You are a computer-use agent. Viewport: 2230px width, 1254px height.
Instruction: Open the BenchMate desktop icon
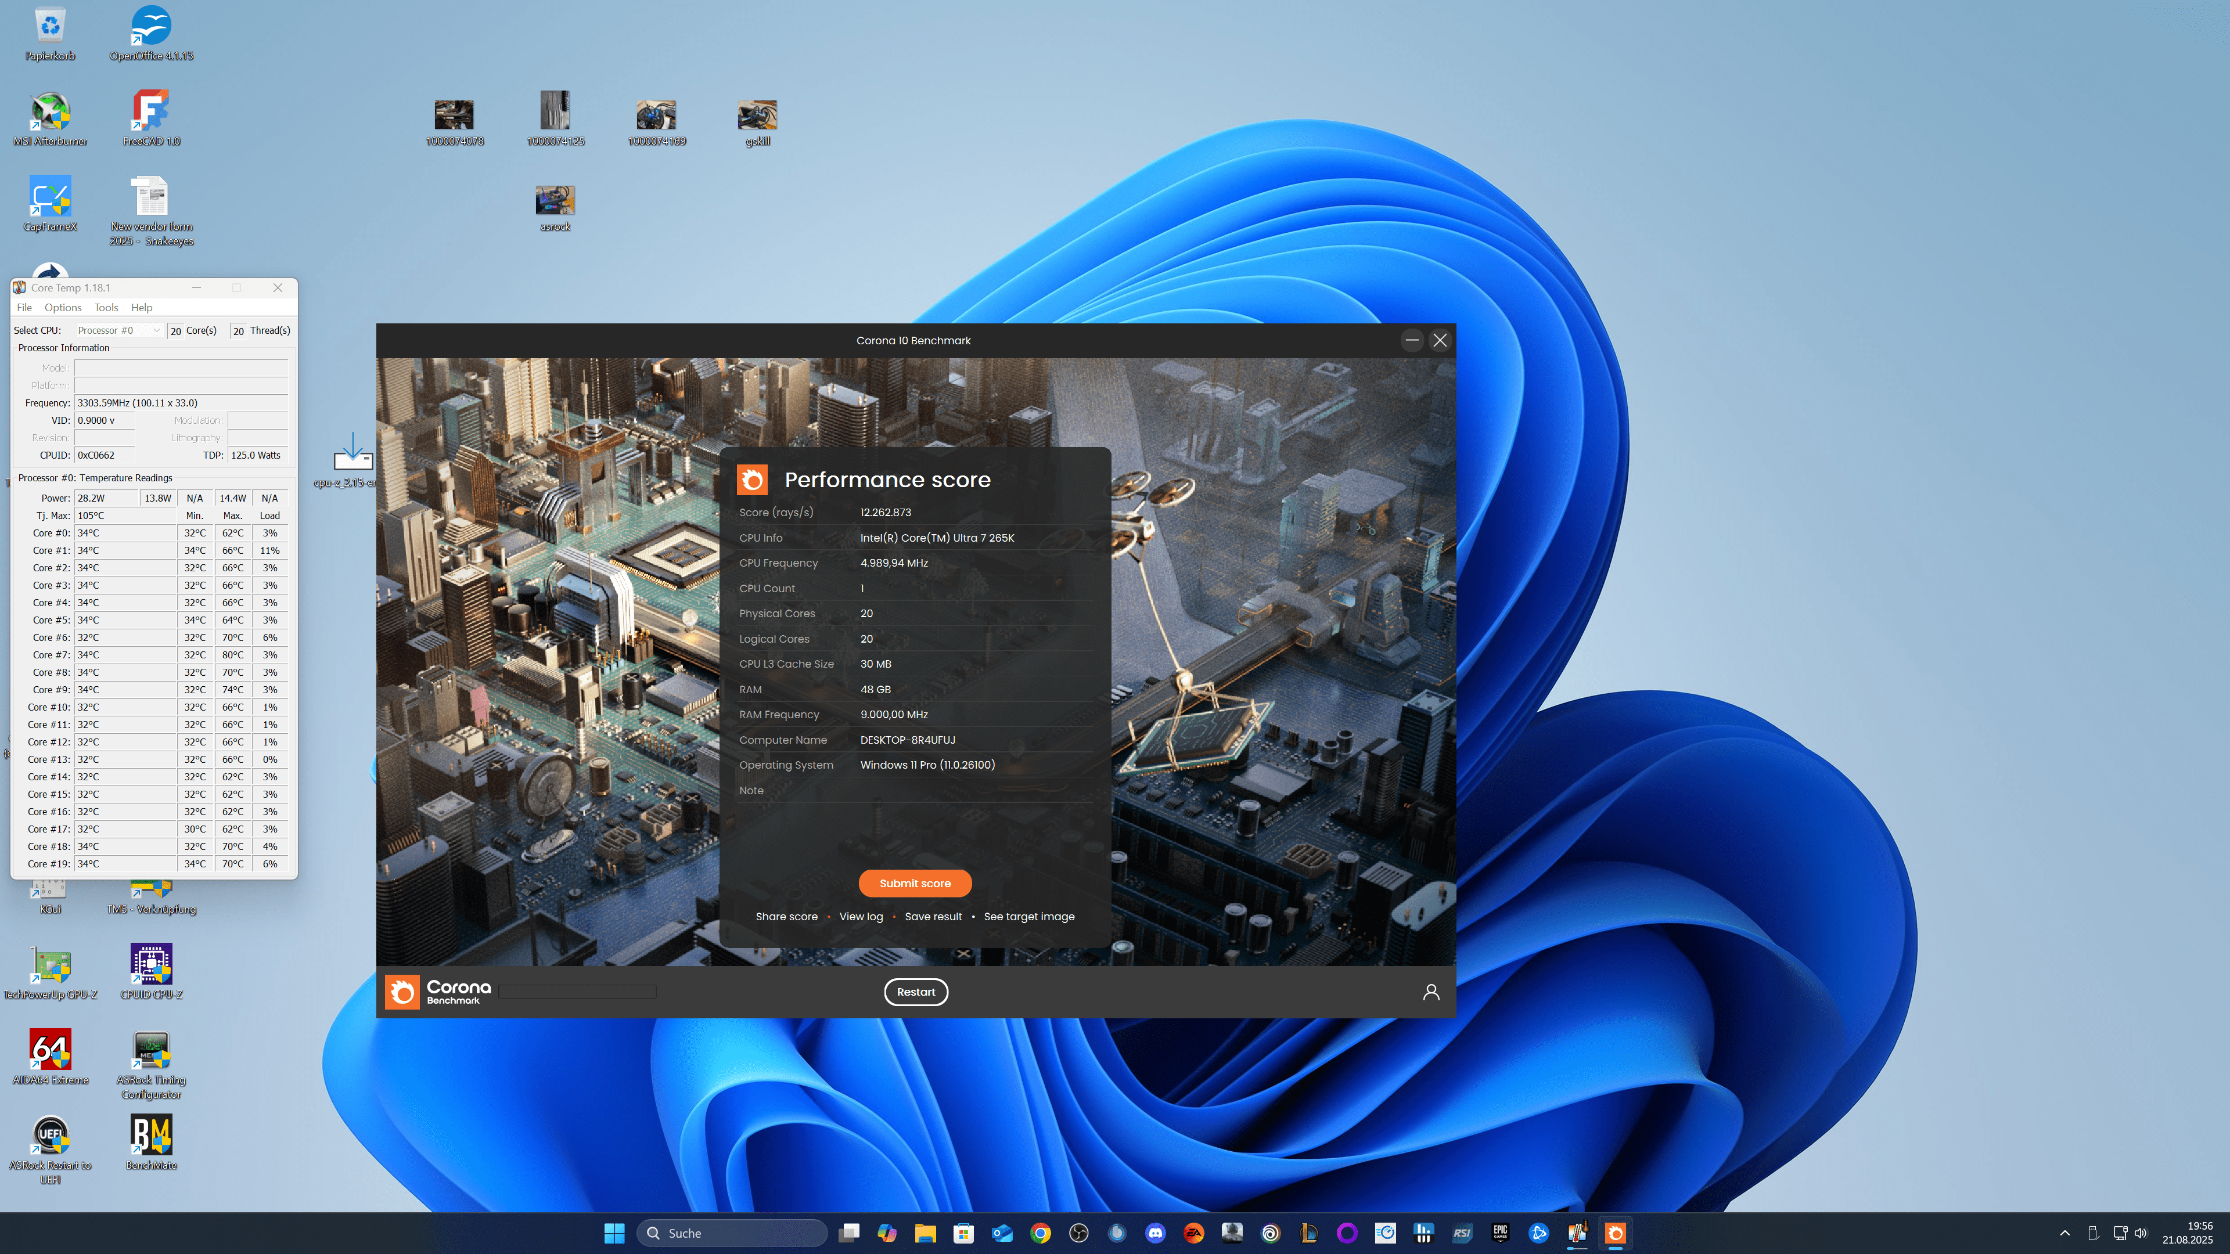(x=152, y=1136)
